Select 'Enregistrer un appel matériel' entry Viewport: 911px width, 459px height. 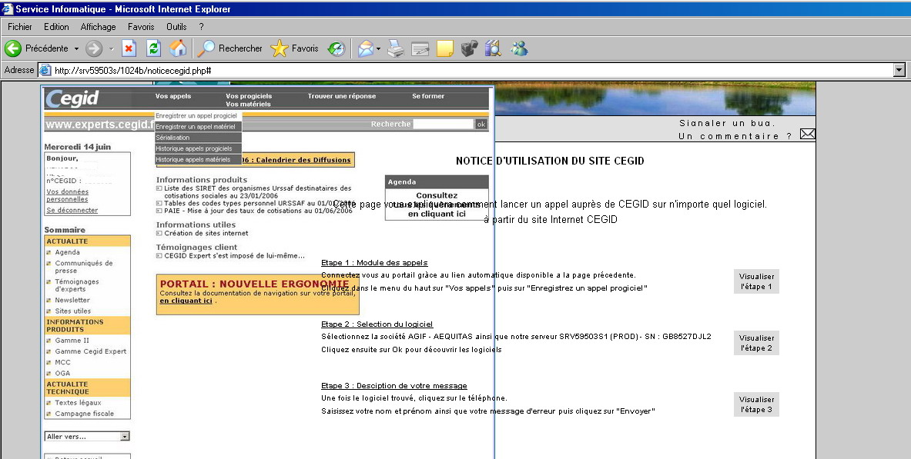click(x=198, y=127)
